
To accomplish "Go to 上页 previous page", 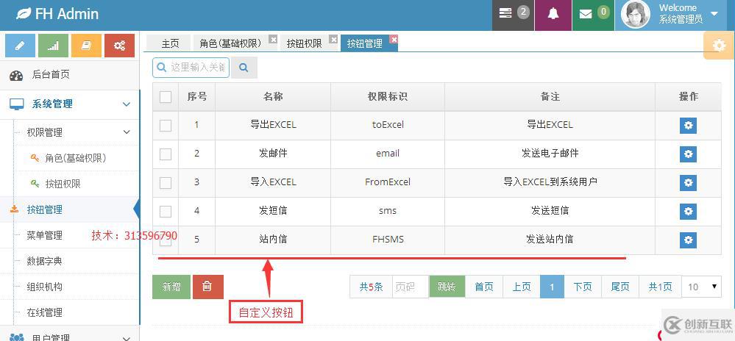I will point(522,287).
